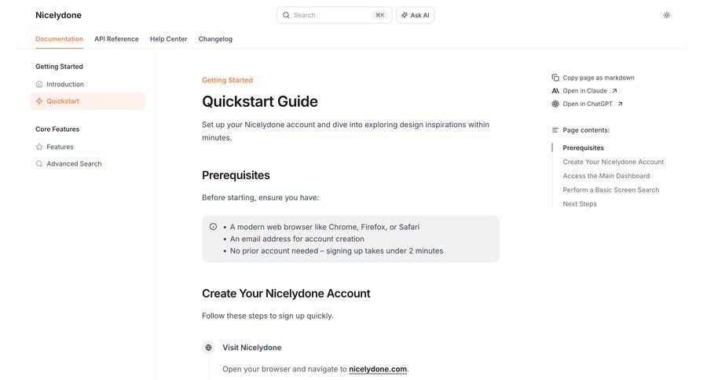Open the Changelog tab
Image resolution: width=707 pixels, height=380 pixels.
pos(215,38)
